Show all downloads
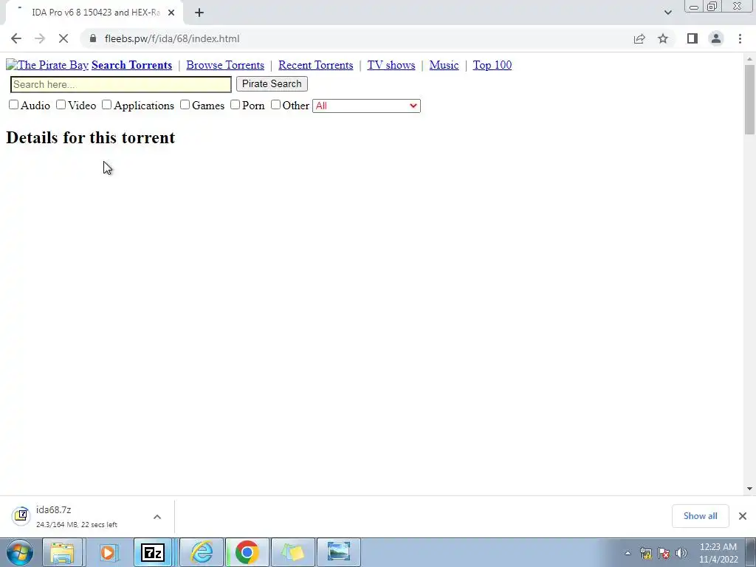Screen dimensions: 756x567 [700, 516]
